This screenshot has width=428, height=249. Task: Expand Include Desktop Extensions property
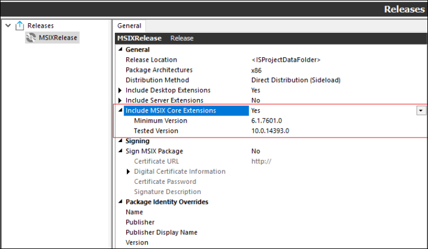(120, 91)
